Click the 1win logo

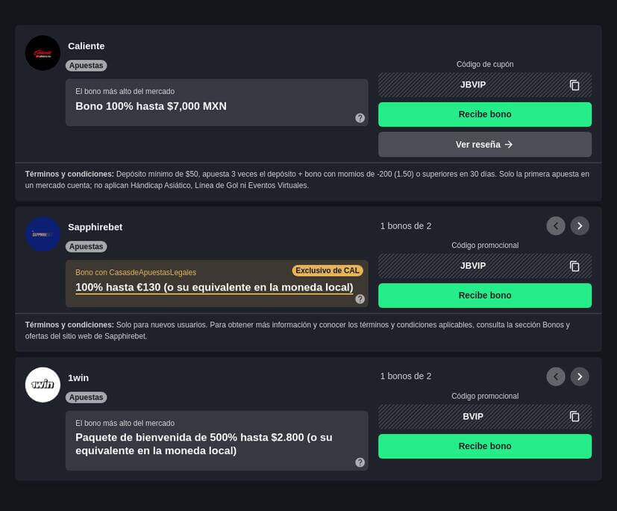43,385
